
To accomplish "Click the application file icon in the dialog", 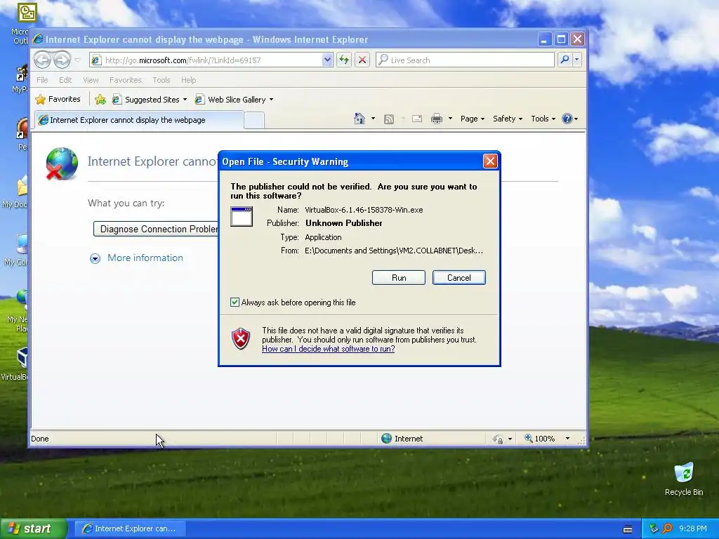I will pos(242,217).
